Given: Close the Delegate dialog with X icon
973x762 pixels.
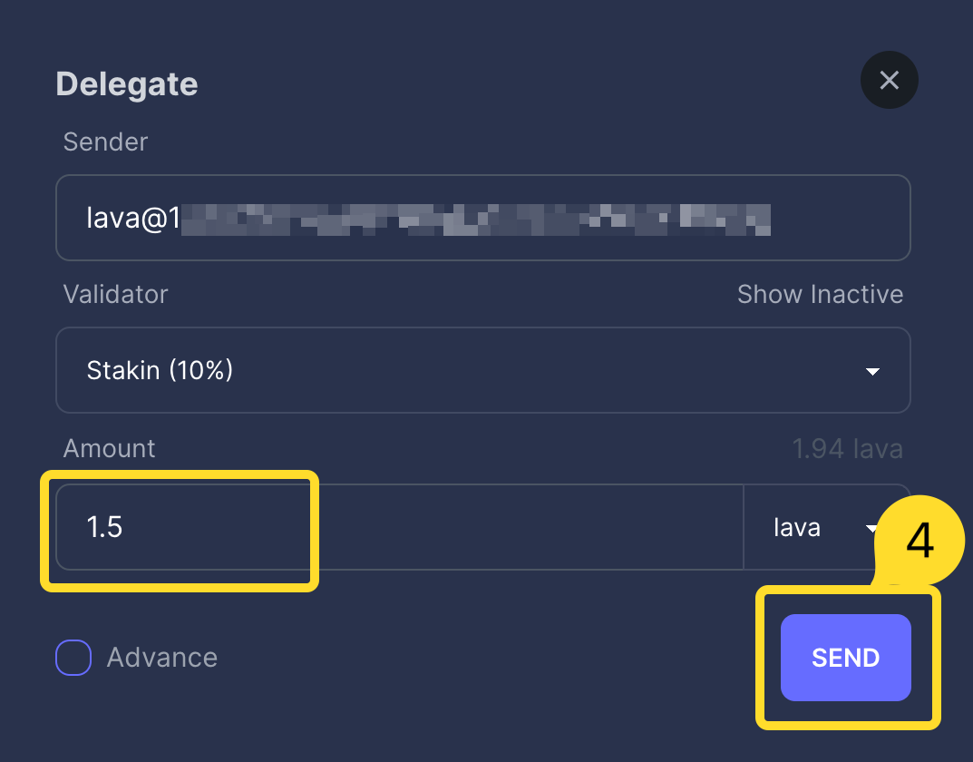Looking at the screenshot, I should [x=889, y=80].
